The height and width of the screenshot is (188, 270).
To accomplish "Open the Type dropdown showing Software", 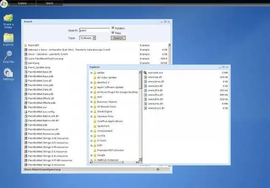I will [87, 38].
